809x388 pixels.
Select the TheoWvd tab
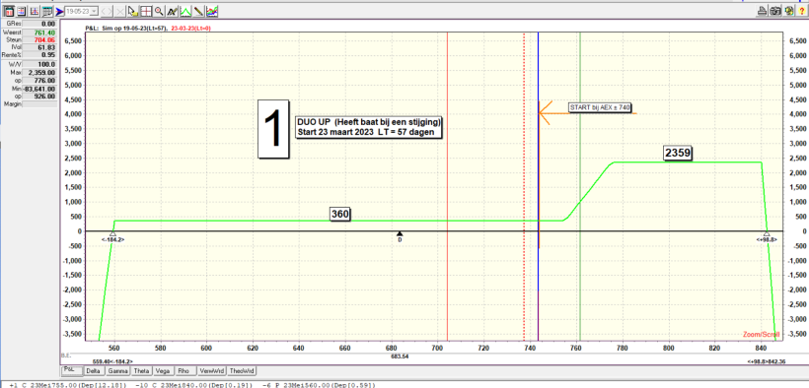242,370
